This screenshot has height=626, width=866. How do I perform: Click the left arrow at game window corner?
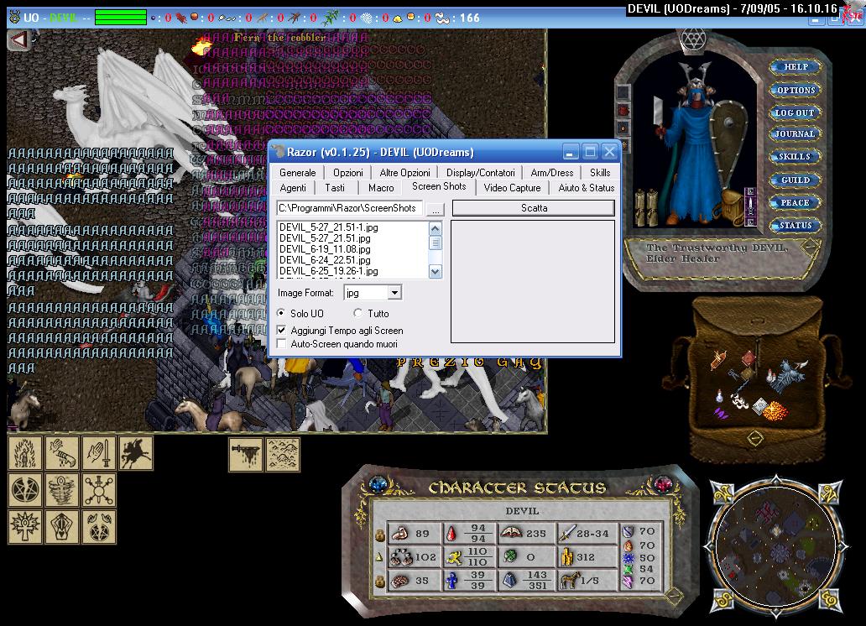[x=18, y=39]
